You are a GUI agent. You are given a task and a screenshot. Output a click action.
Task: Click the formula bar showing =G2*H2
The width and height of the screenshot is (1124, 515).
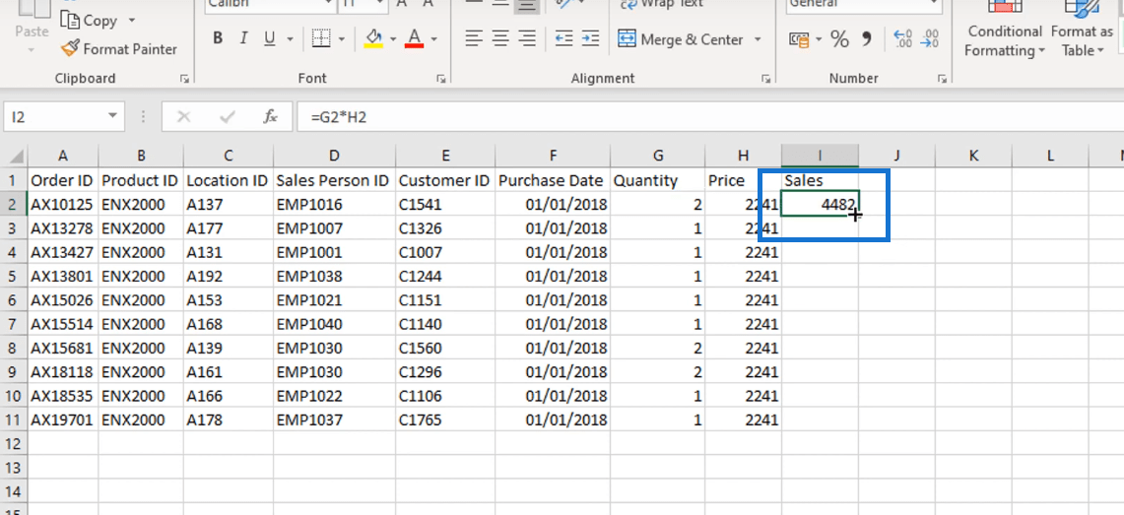(x=710, y=116)
